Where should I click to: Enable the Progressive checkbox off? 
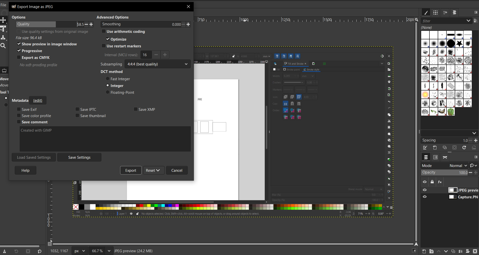point(19,51)
